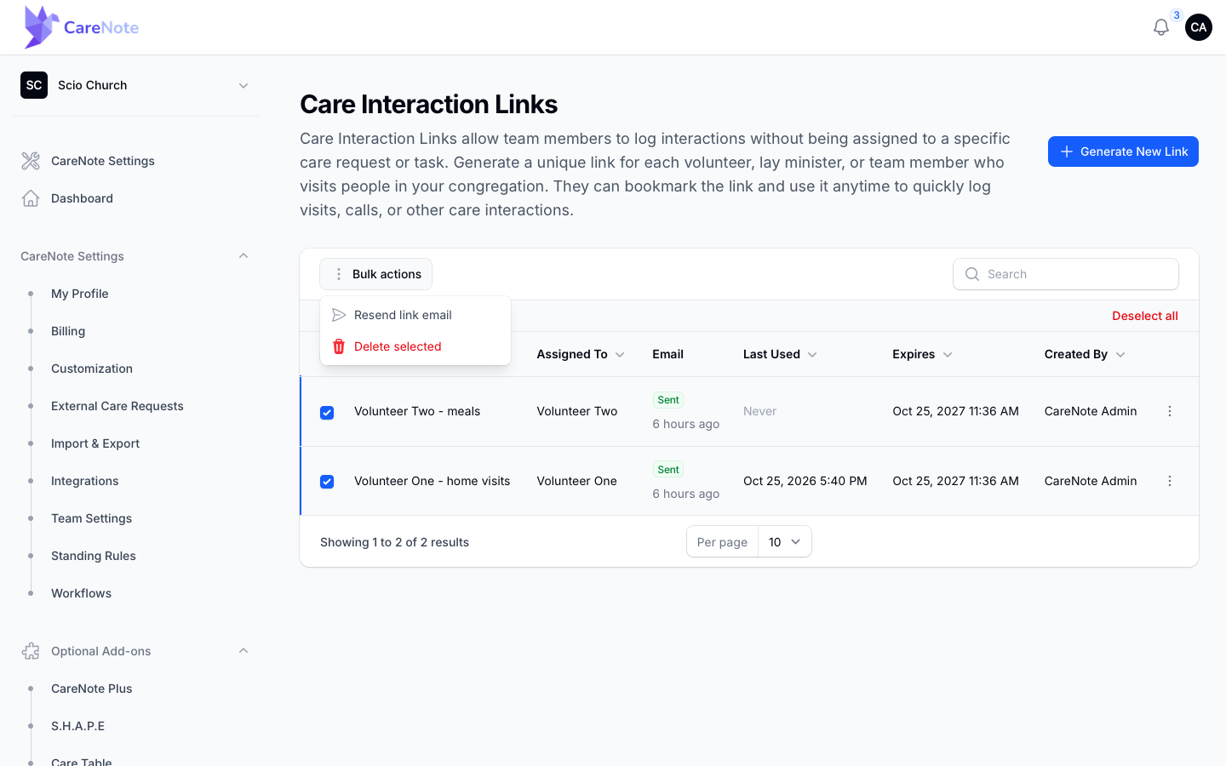Viewport: 1226px width, 766px height.
Task: Choose Resend link email
Action: coord(415,315)
